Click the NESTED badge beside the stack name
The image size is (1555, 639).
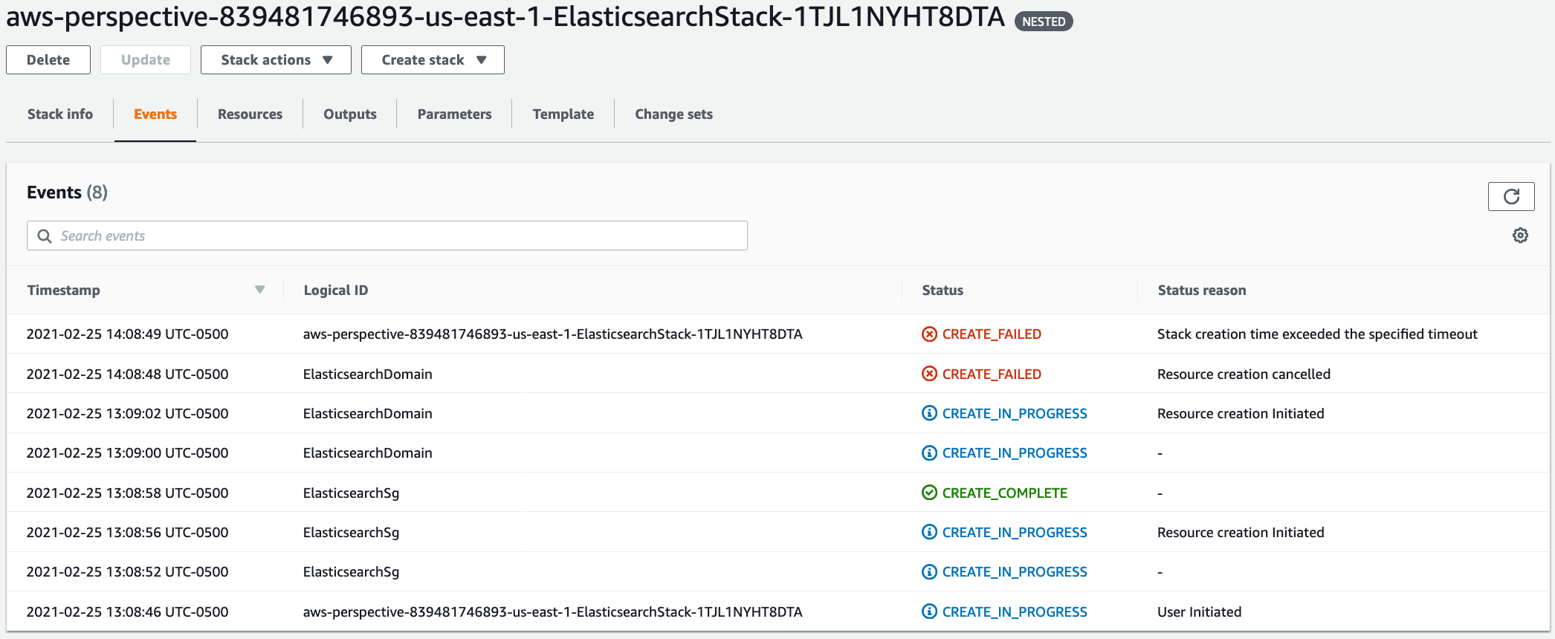(1044, 22)
